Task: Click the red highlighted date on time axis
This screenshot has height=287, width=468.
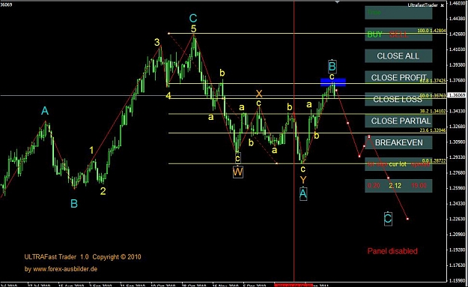Action: 294,285
